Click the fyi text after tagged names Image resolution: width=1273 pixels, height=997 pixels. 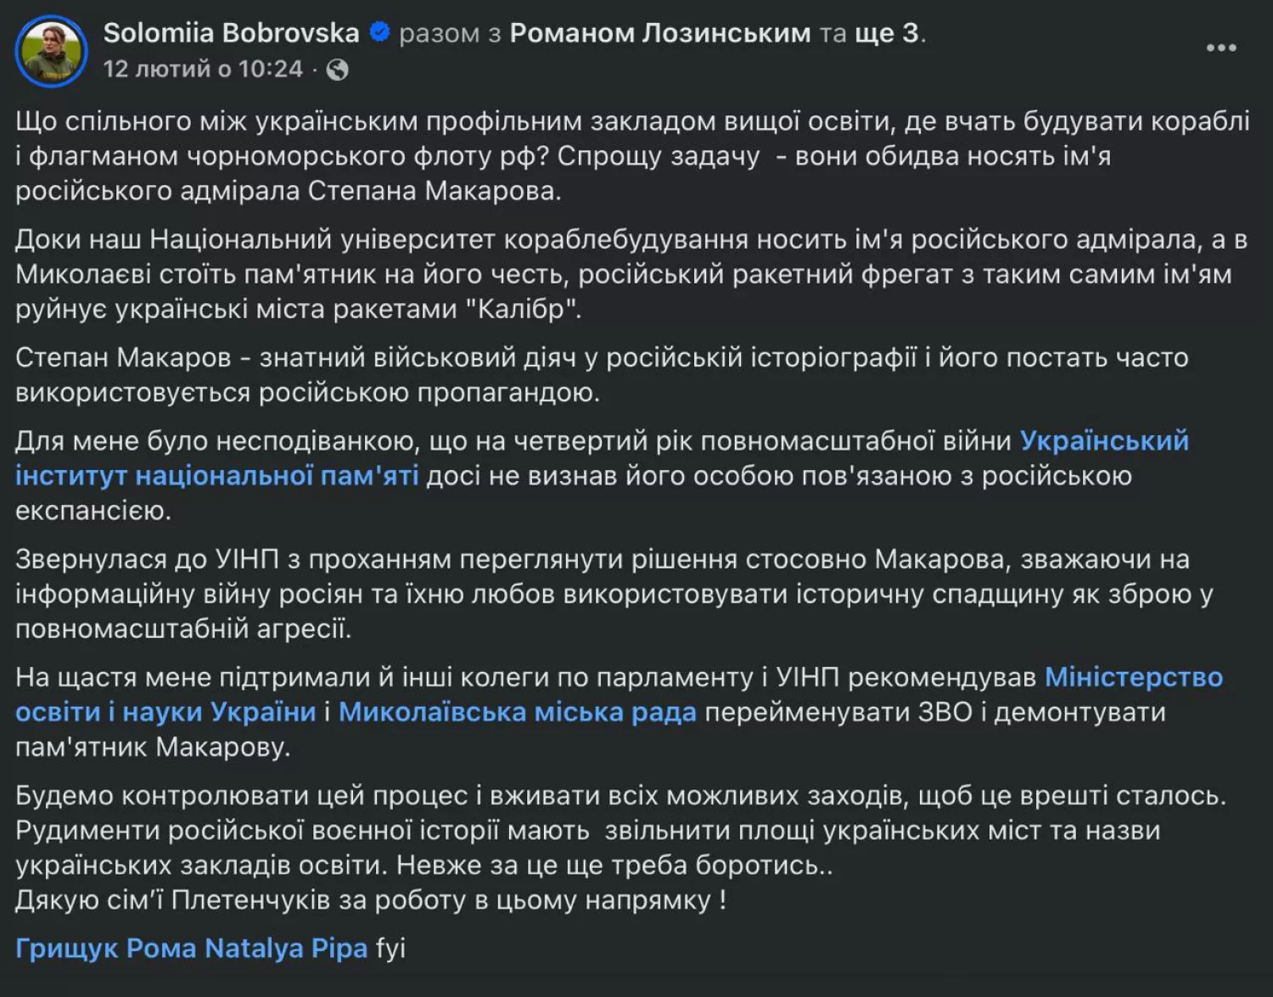tap(389, 949)
